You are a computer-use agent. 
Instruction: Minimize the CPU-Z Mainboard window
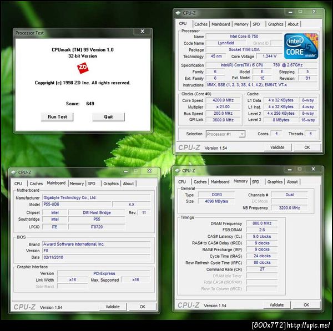tap(126, 171)
